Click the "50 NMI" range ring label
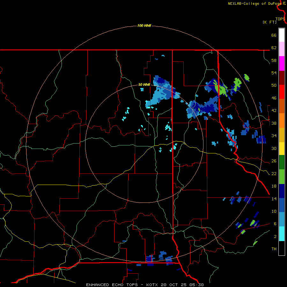Screen dimensions: 287x287 tap(144, 85)
